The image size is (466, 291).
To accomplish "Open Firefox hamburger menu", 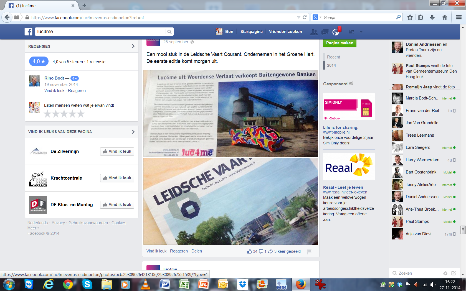I will tap(459, 17).
